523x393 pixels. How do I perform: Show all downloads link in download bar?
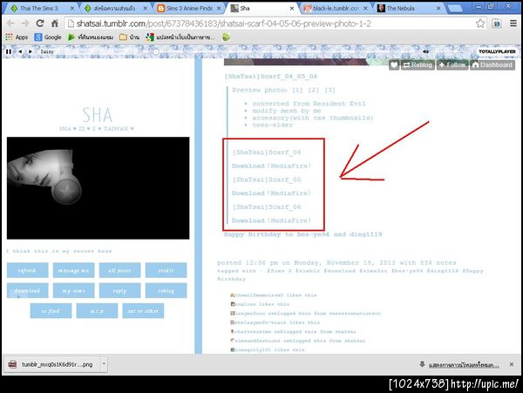click(464, 365)
